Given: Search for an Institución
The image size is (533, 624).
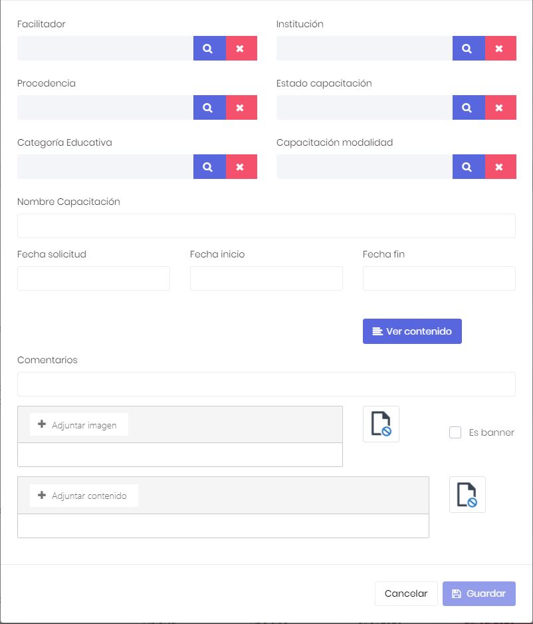Looking at the screenshot, I should tap(469, 48).
